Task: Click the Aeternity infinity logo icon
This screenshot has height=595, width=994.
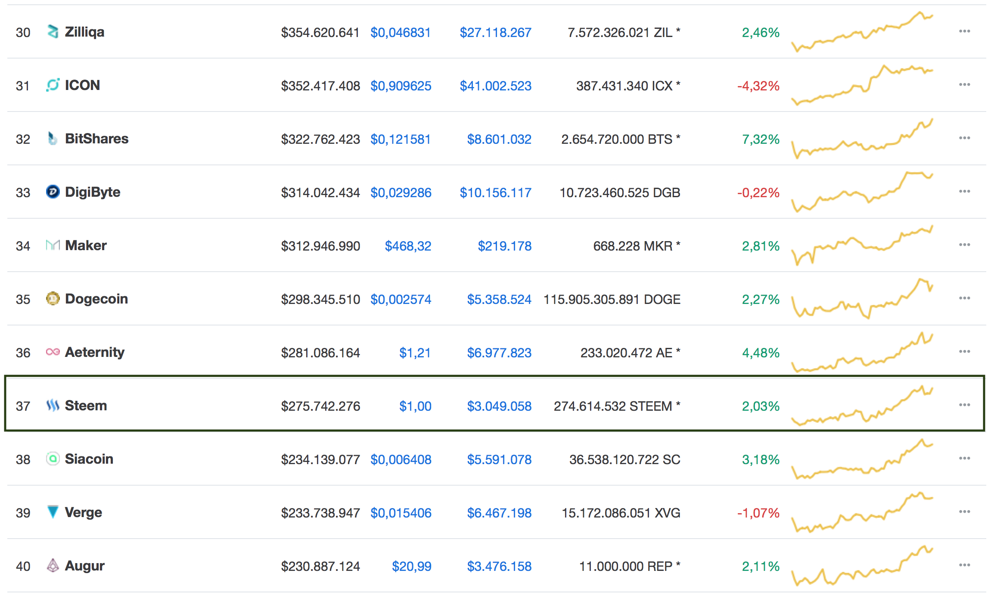Action: click(x=53, y=352)
